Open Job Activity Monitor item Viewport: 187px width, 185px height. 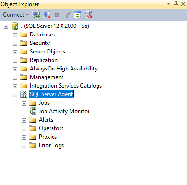click(x=64, y=111)
